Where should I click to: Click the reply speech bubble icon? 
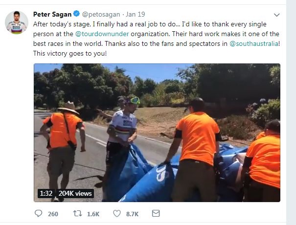39,213
